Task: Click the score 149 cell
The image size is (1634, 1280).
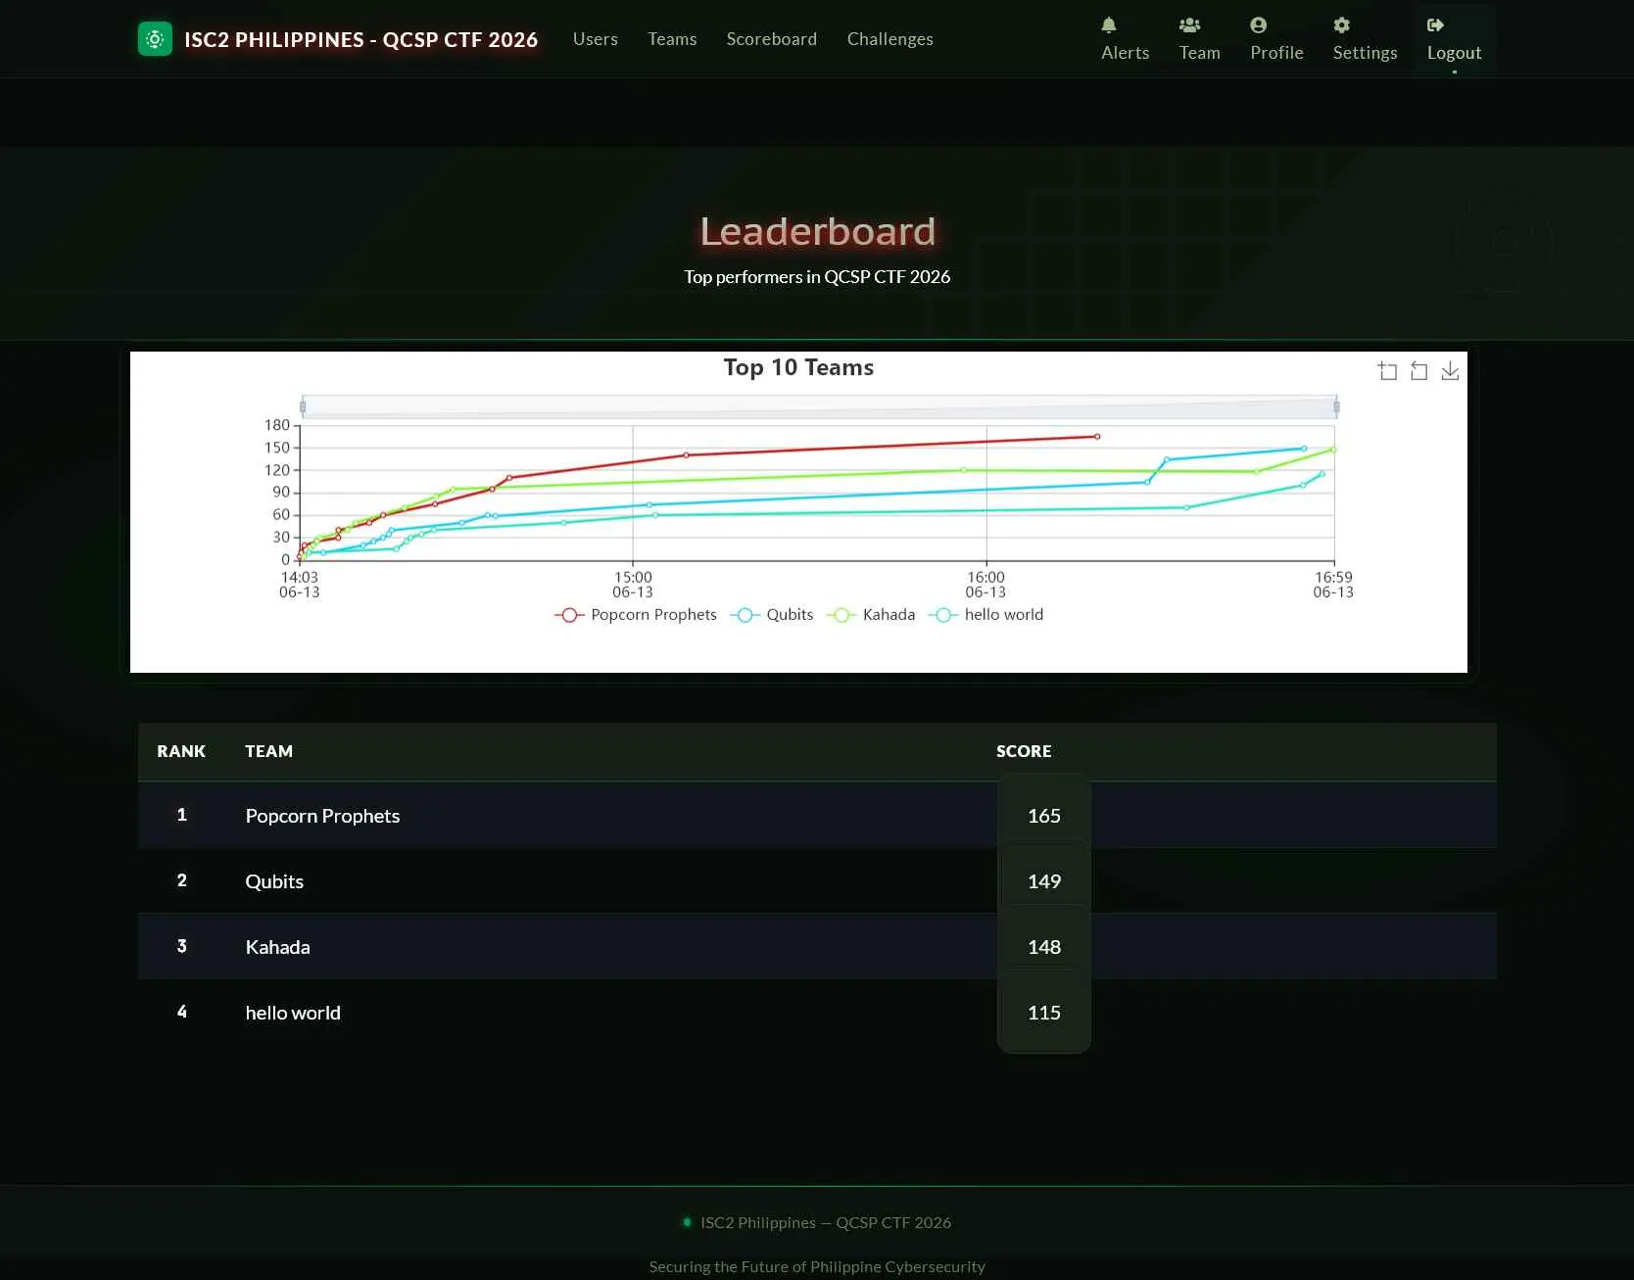Action: [1044, 881]
